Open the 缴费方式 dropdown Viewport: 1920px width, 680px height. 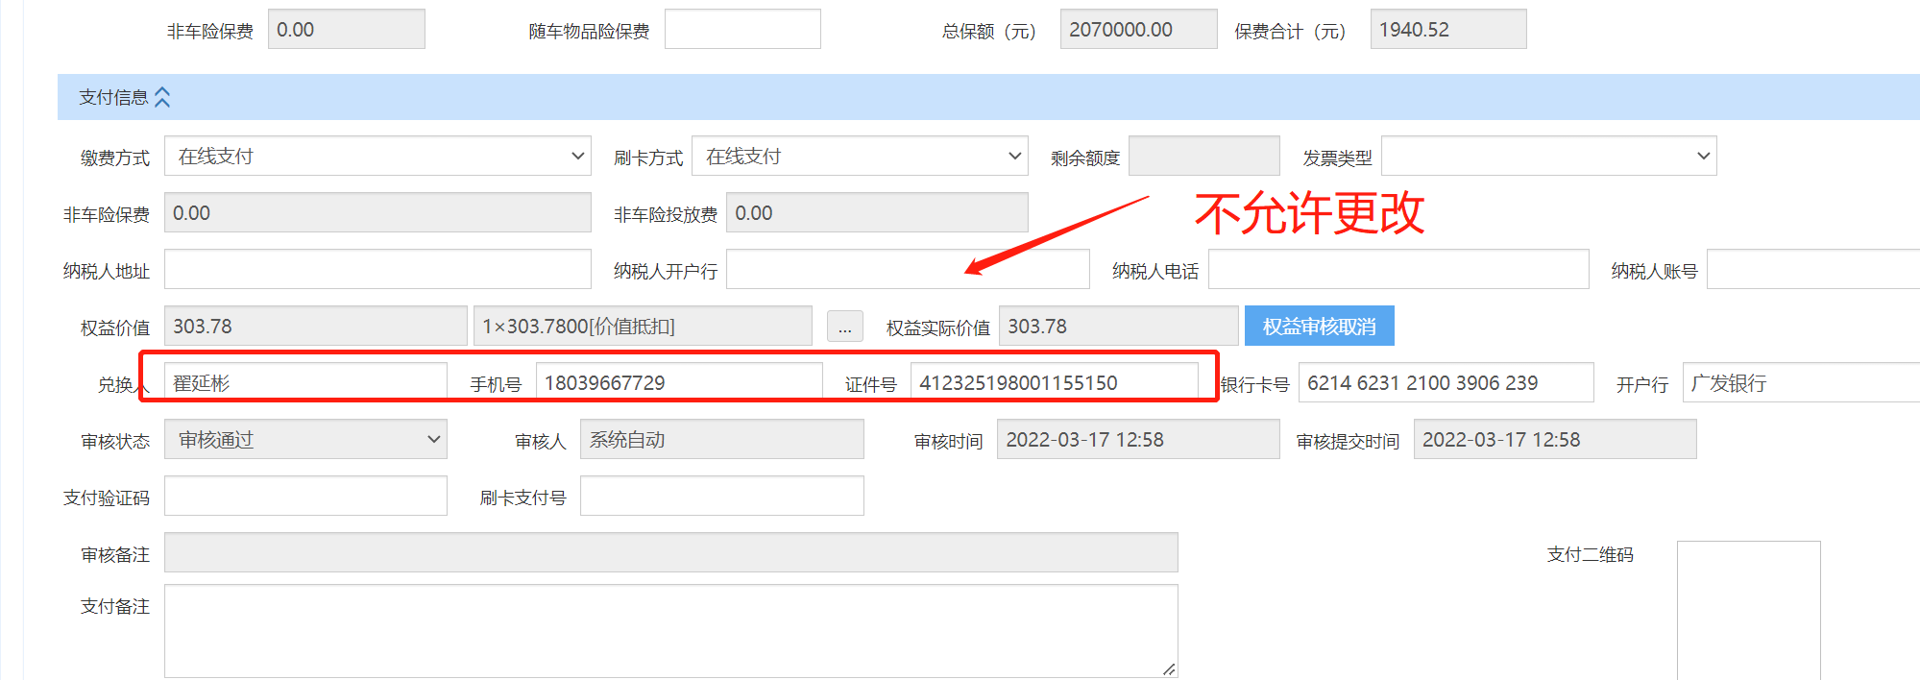(x=377, y=156)
